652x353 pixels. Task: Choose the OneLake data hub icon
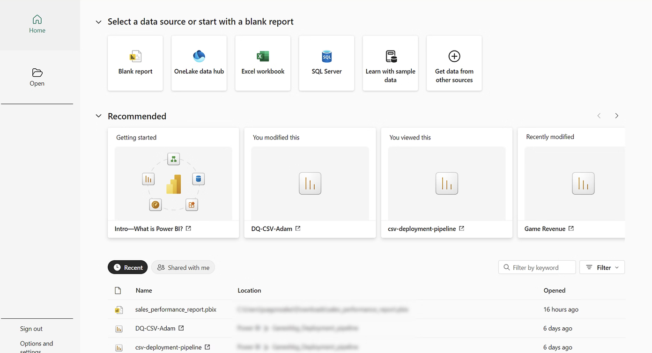tap(199, 56)
